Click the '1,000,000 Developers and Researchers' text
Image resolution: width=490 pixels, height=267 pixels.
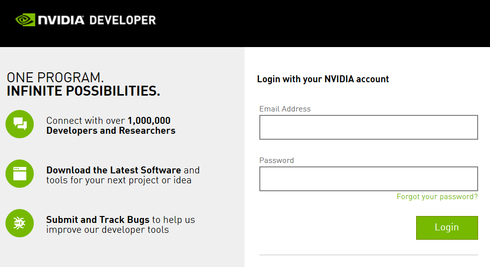tap(111, 125)
